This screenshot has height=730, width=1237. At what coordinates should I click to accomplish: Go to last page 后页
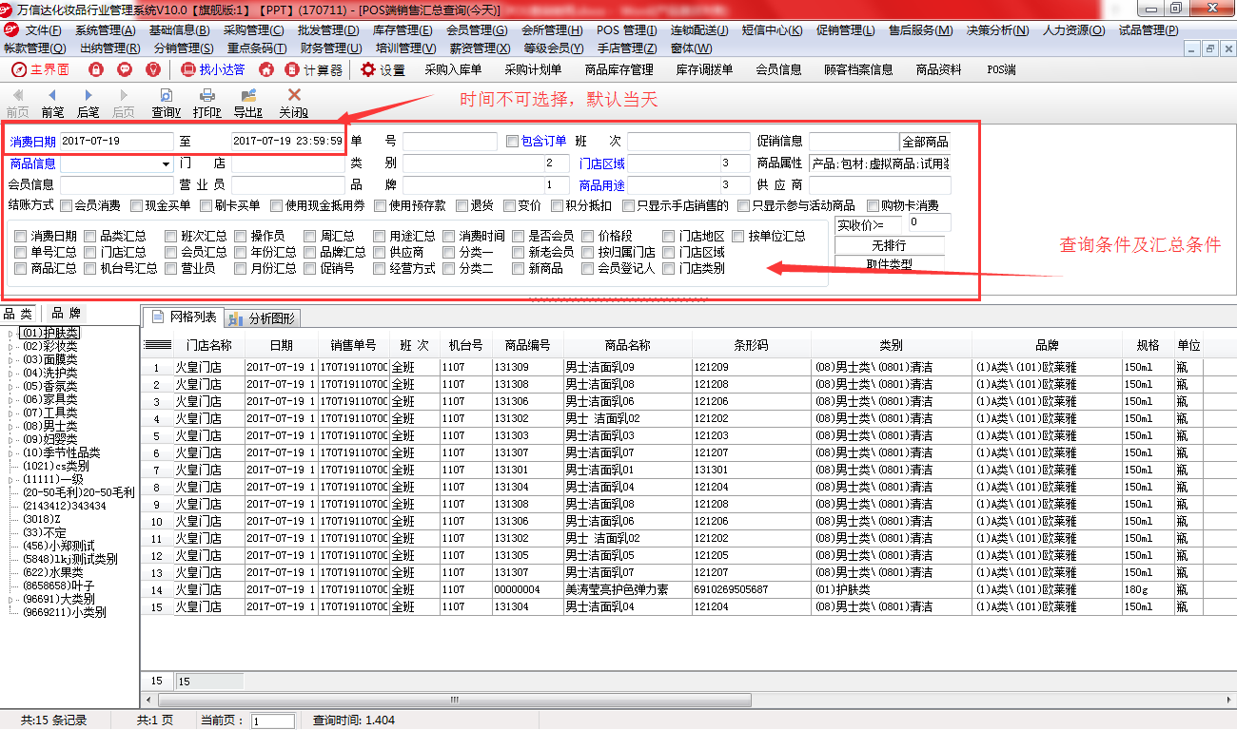coord(124,103)
